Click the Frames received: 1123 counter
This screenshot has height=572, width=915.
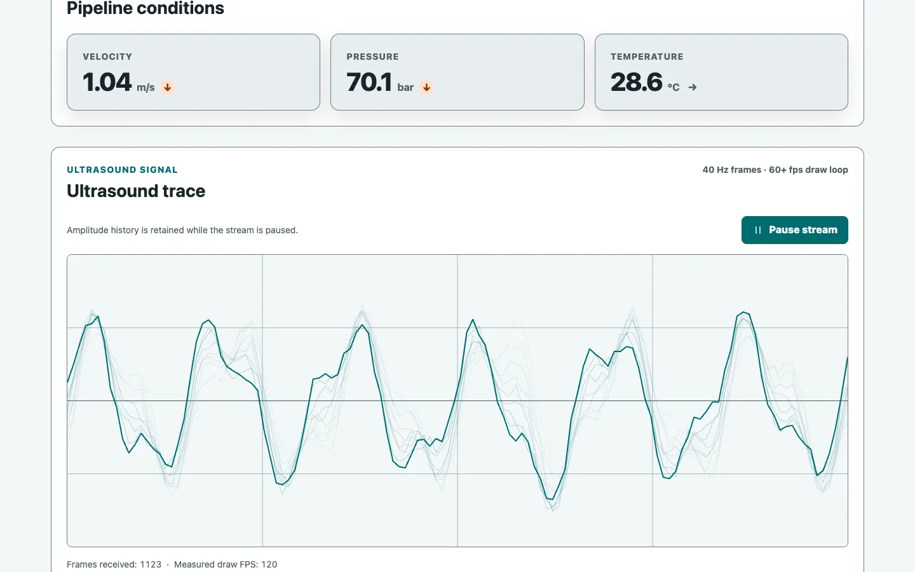pos(114,564)
